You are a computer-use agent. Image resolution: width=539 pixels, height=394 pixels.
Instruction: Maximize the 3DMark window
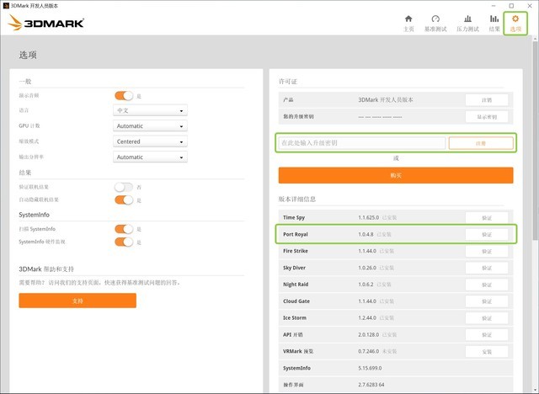point(511,6)
